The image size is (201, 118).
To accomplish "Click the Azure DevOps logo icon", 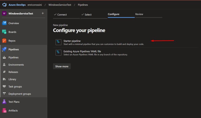I will 4,5.
